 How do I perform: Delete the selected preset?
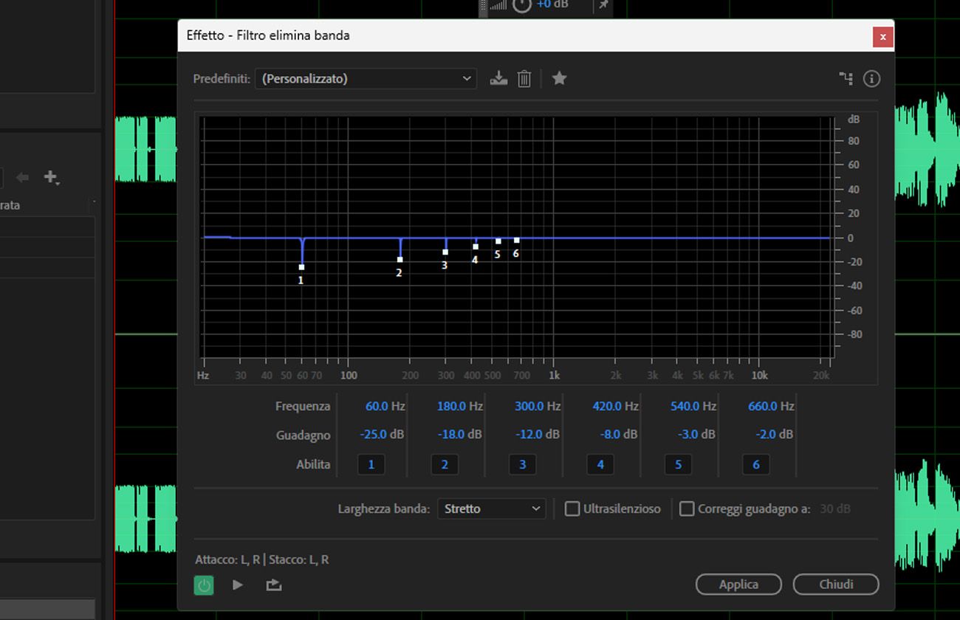click(x=524, y=78)
